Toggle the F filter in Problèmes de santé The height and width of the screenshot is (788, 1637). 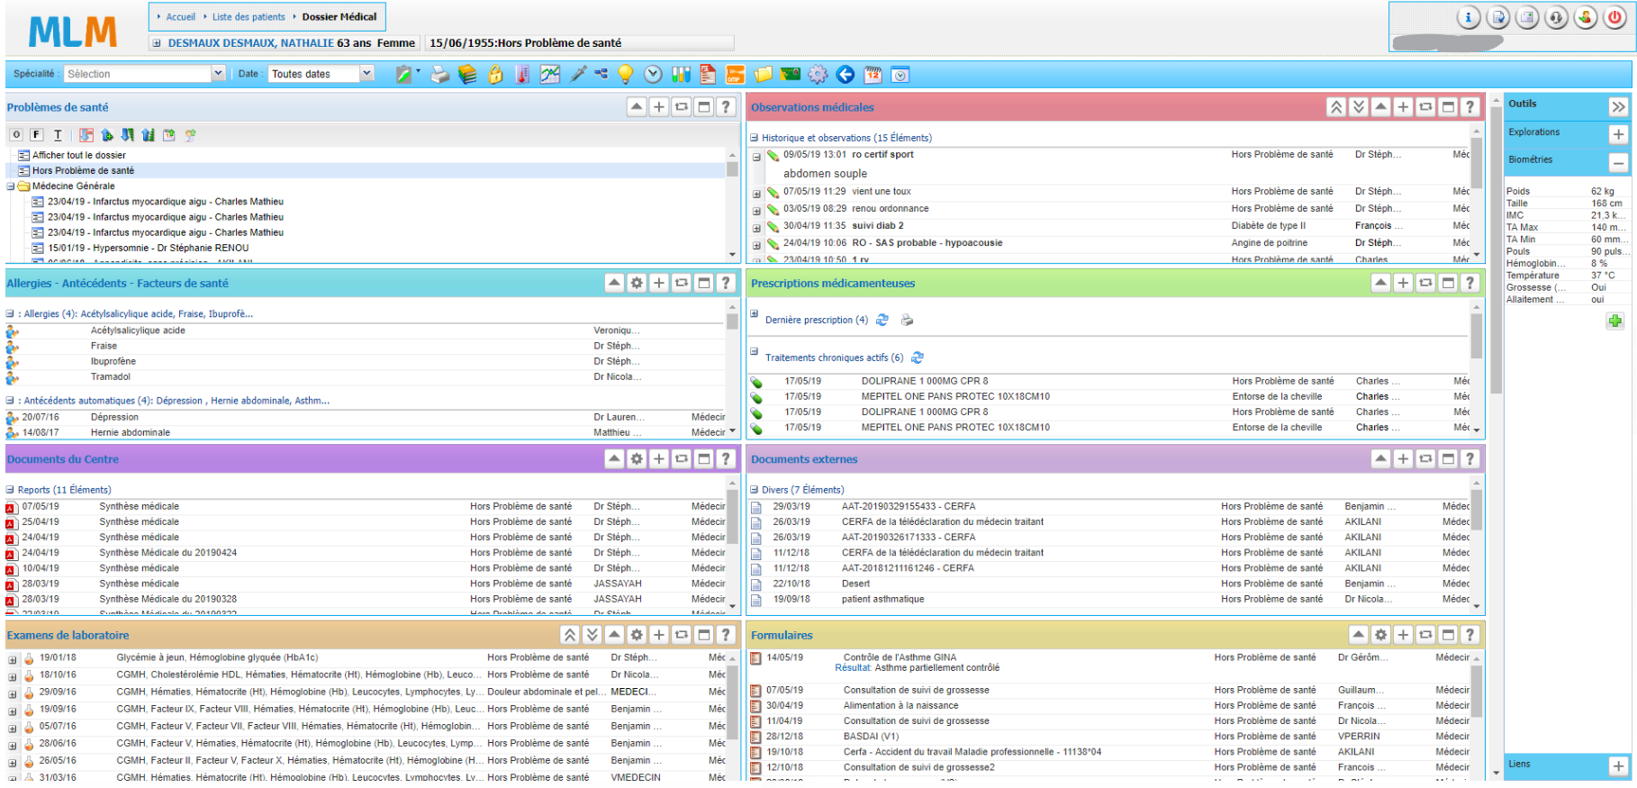(x=37, y=135)
